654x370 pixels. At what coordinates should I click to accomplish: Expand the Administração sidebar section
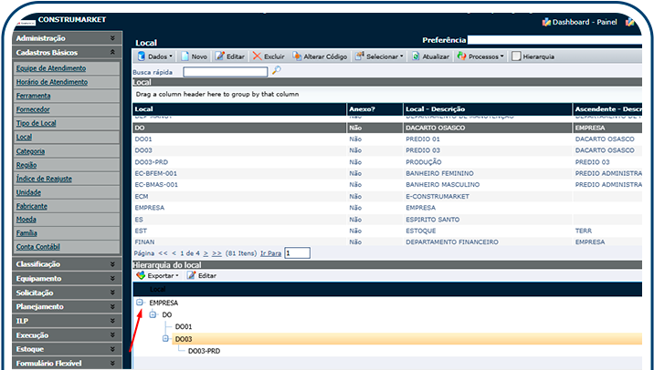pos(112,38)
